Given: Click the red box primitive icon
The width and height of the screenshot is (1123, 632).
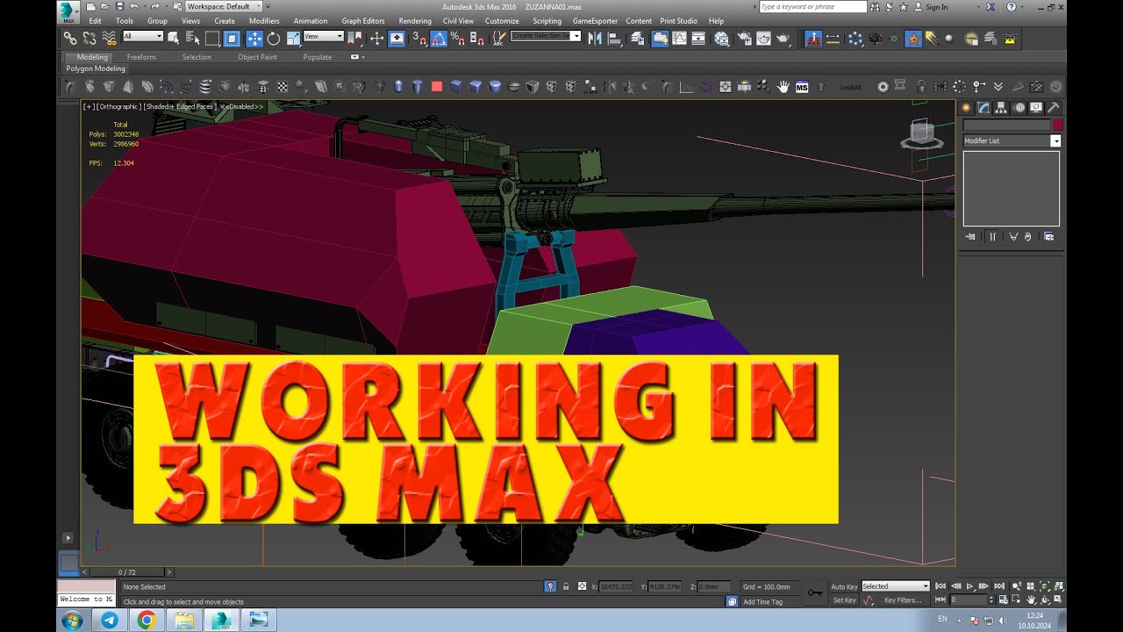Looking at the screenshot, I should tap(437, 87).
